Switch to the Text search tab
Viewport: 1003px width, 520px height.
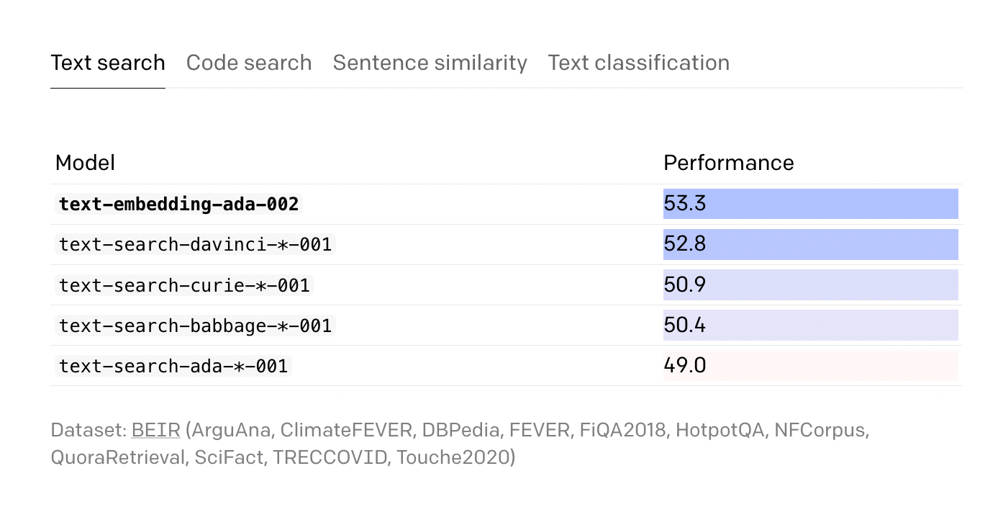108,63
